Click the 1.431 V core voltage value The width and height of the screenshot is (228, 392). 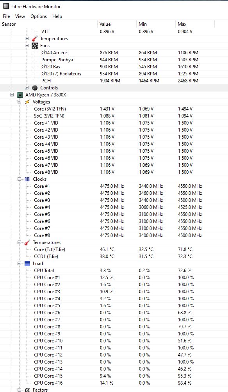pos(107,109)
